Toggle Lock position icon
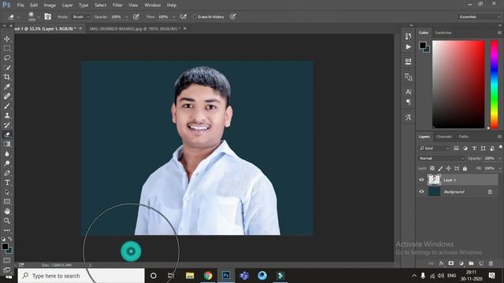Screen dimensions: 504x283 pyautogui.click(x=448, y=168)
